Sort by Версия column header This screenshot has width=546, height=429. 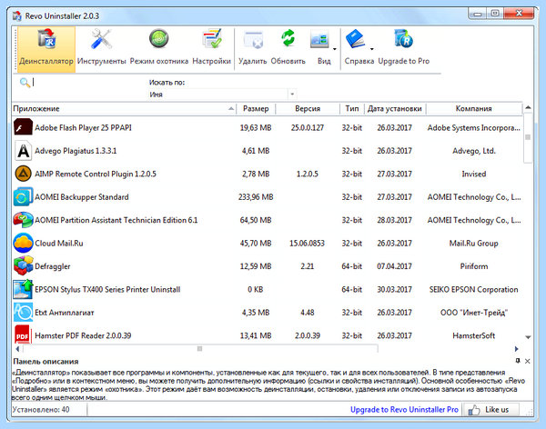tap(308, 108)
